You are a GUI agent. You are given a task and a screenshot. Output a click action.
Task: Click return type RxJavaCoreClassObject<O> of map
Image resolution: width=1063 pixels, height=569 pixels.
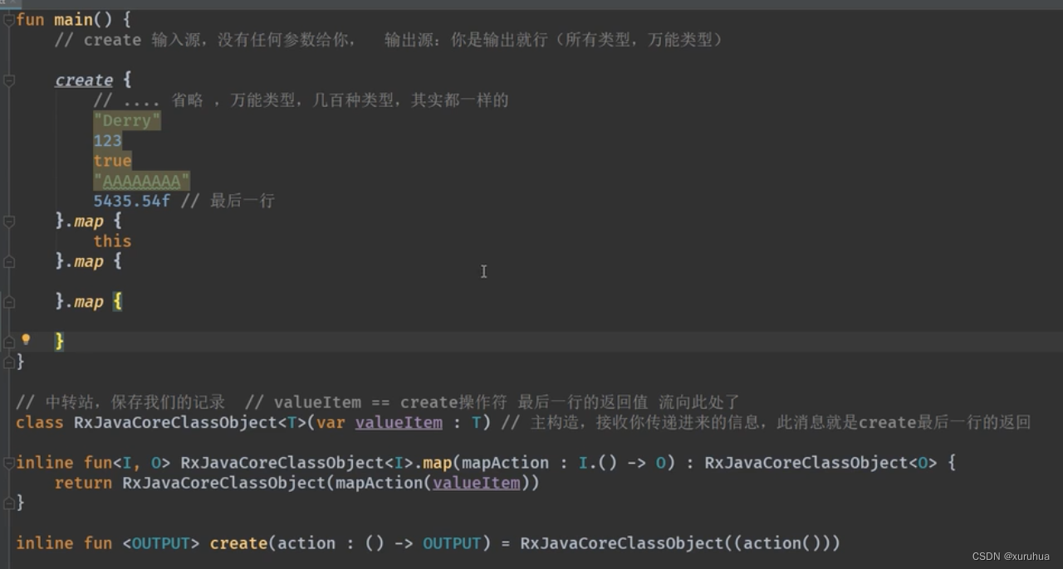tap(821, 463)
